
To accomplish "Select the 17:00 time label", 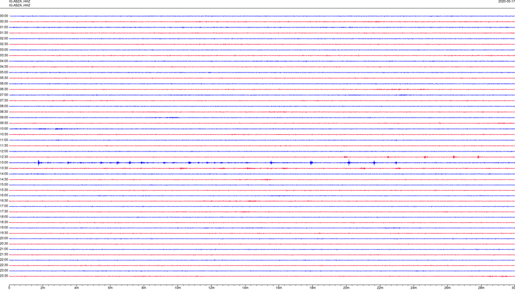I will 4,206.
